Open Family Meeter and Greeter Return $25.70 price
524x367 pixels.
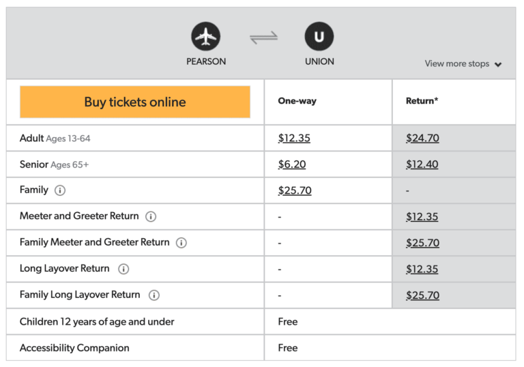click(x=422, y=243)
